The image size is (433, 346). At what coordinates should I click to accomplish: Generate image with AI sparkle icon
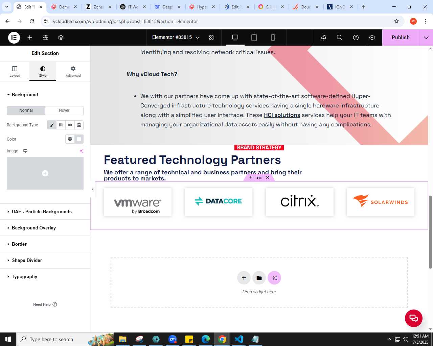point(82,151)
